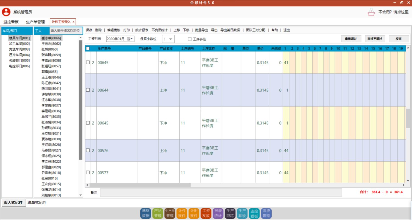The image size is (412, 220).
Task: Click the 审核通过 button
Action: coord(351,39)
